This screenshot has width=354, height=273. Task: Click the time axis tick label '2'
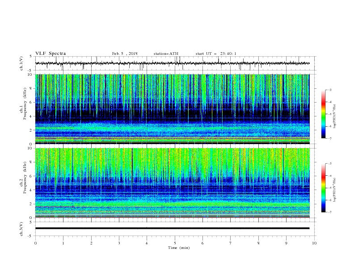click(91, 243)
